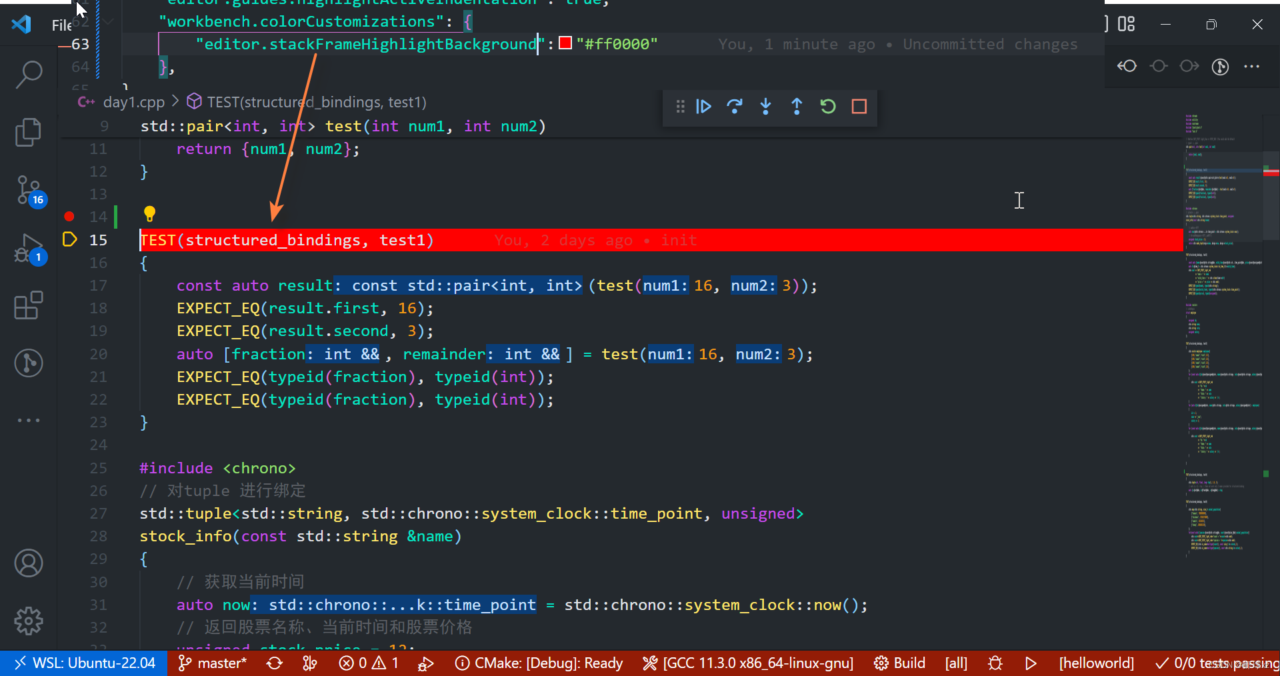
Task: Click the CMake Build button
Action: point(899,663)
